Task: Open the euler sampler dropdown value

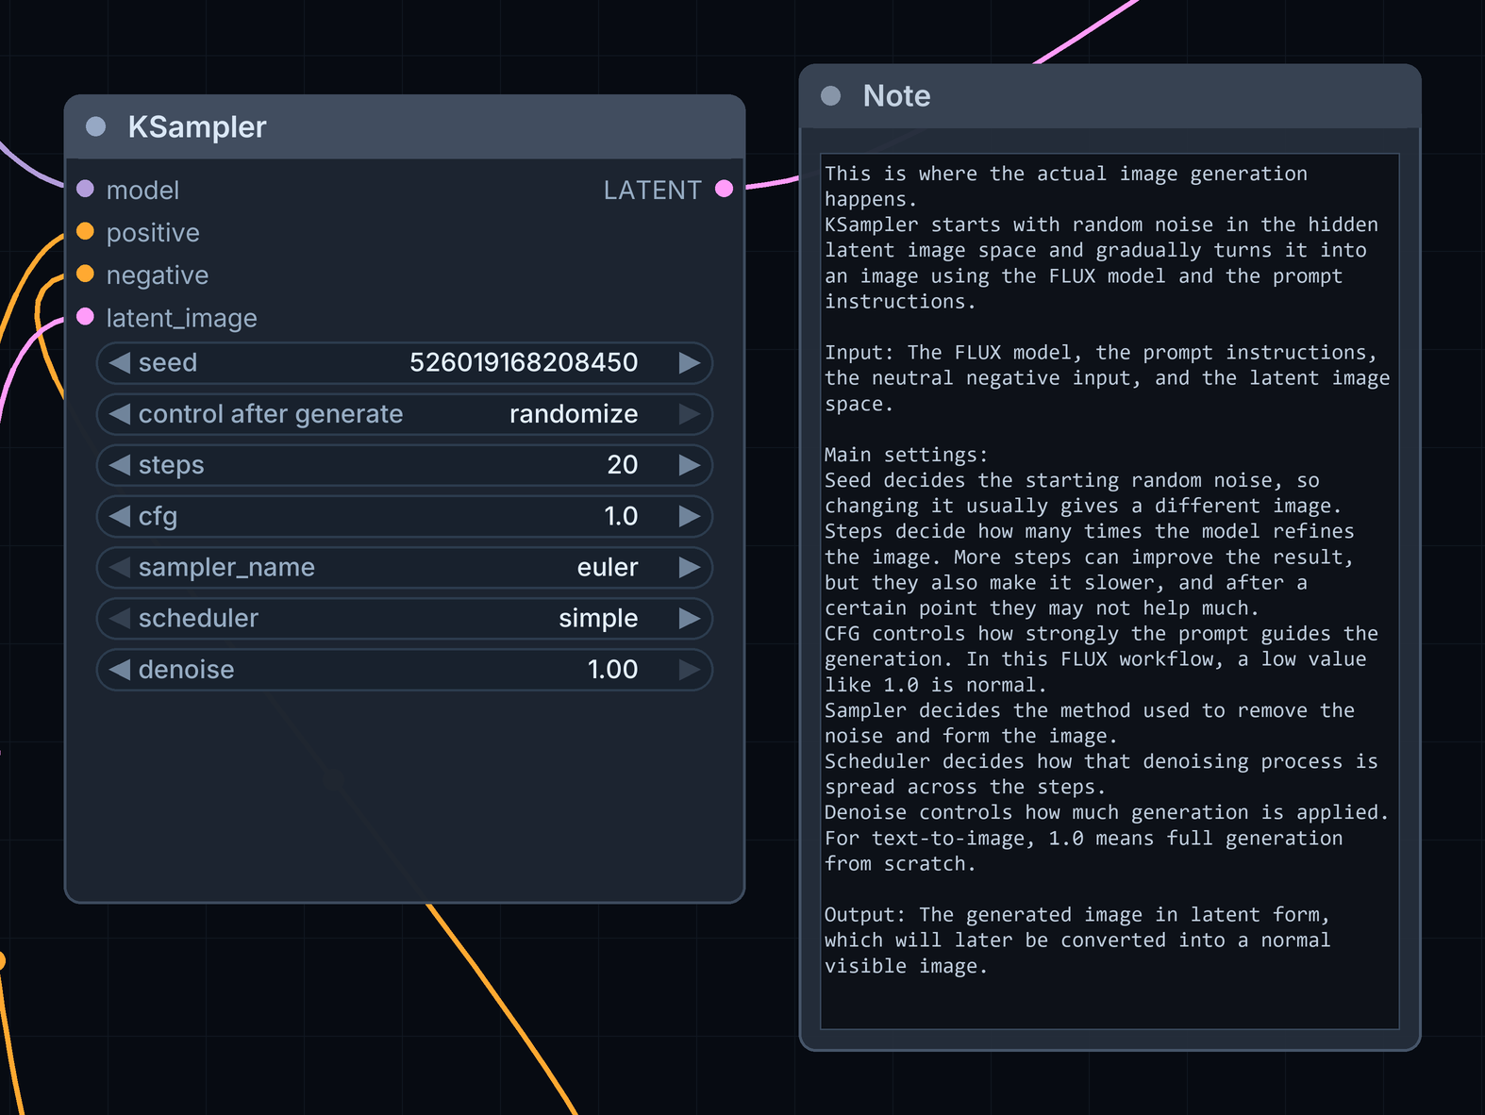Action: point(608,567)
